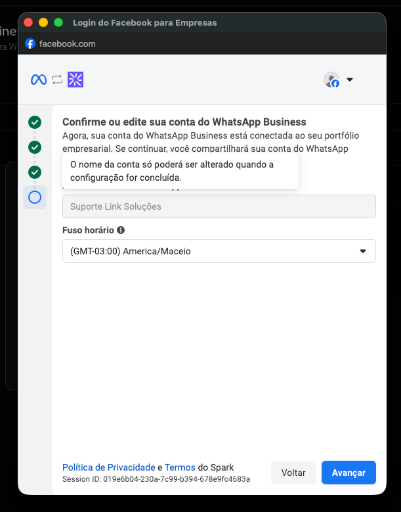Click the profile avatar with Facebook badge
401x512 pixels.
(x=331, y=80)
